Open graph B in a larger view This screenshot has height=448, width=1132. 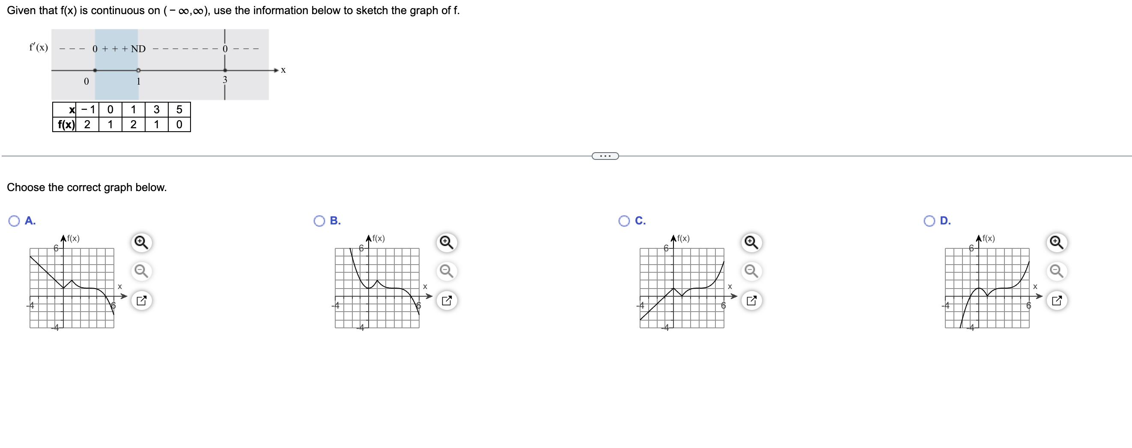coord(446,301)
